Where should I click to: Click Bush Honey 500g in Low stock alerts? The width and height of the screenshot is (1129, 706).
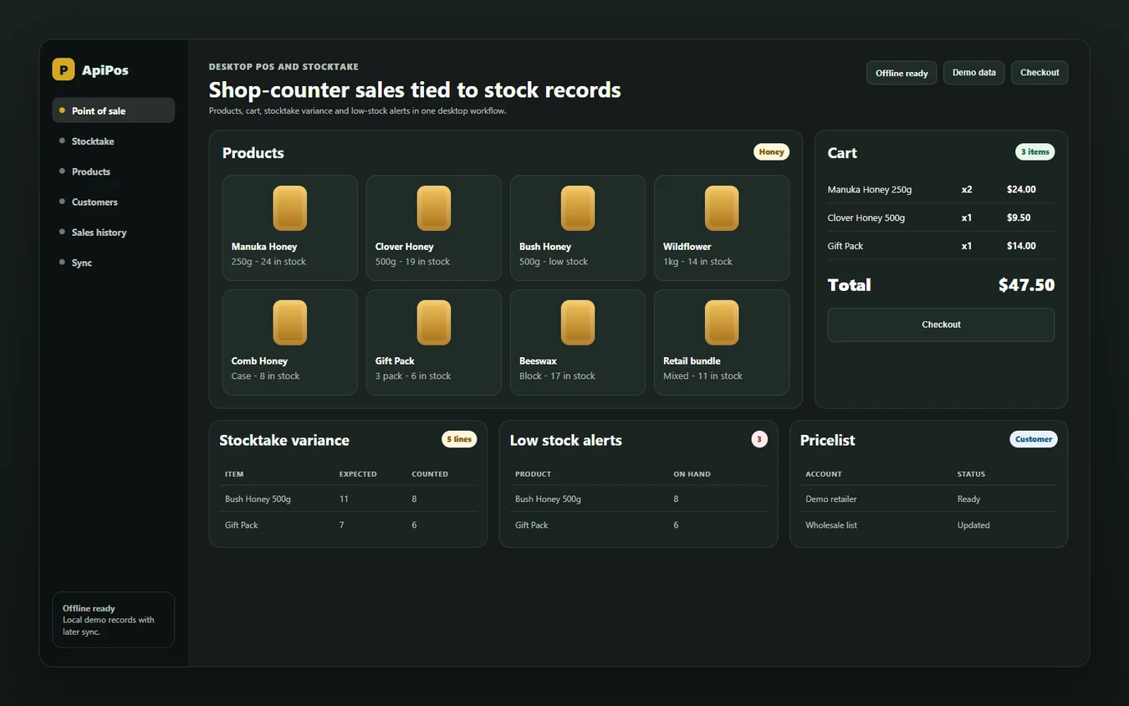pyautogui.click(x=548, y=499)
